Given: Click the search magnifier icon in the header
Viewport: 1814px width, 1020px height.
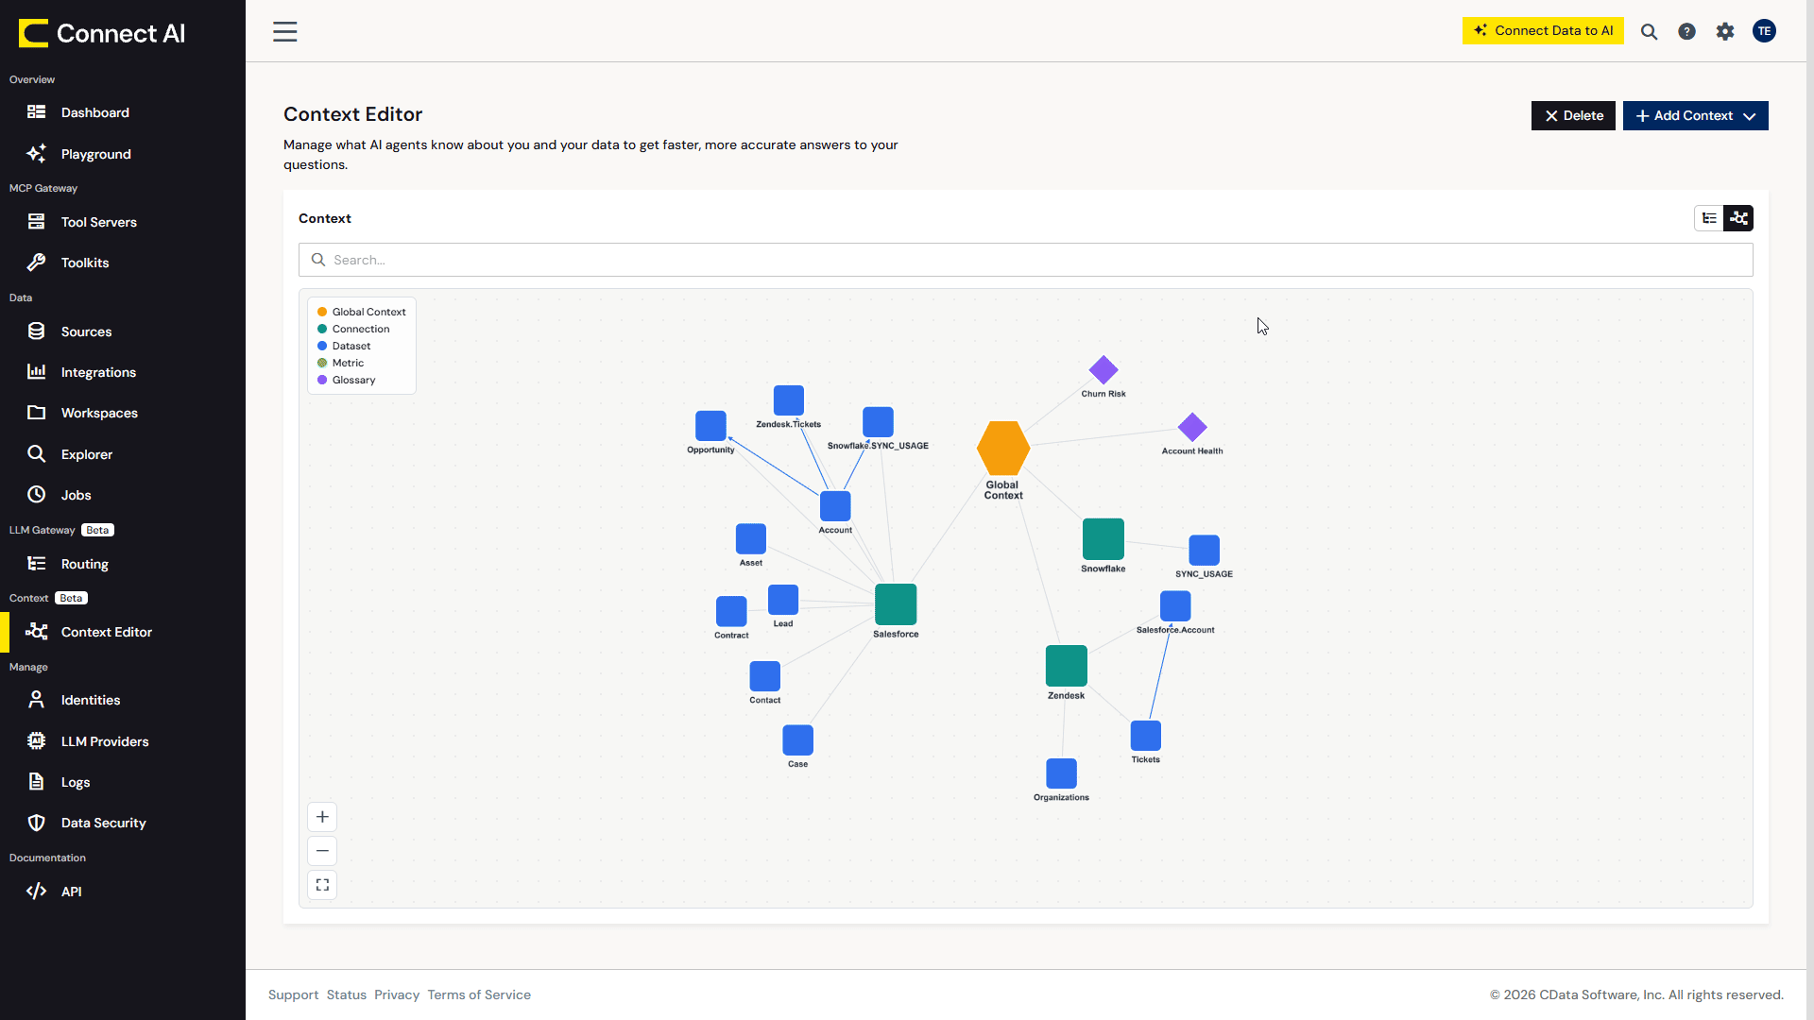Looking at the screenshot, I should (1649, 31).
